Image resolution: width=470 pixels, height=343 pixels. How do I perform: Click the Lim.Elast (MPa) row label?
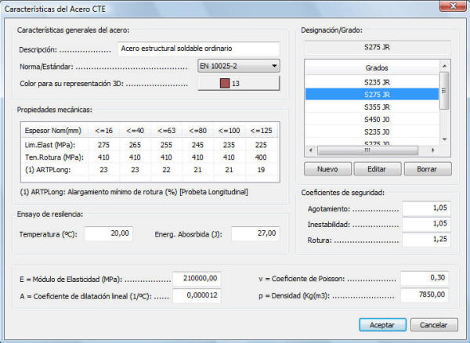click(x=50, y=145)
